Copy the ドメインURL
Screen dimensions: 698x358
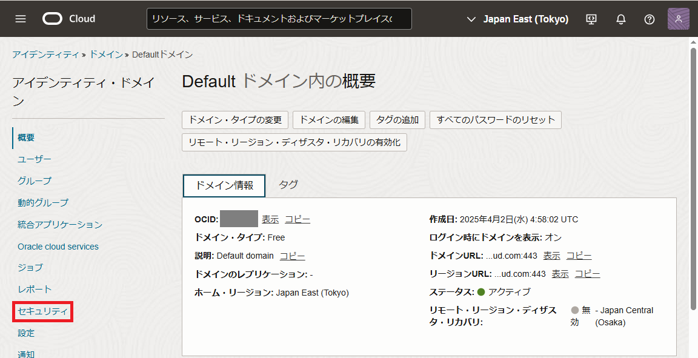pyautogui.click(x=579, y=256)
